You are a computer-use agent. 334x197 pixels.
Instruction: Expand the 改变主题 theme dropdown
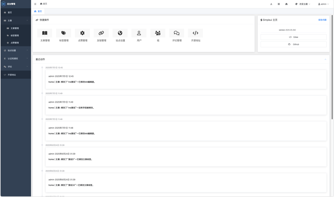(x=303, y=4)
